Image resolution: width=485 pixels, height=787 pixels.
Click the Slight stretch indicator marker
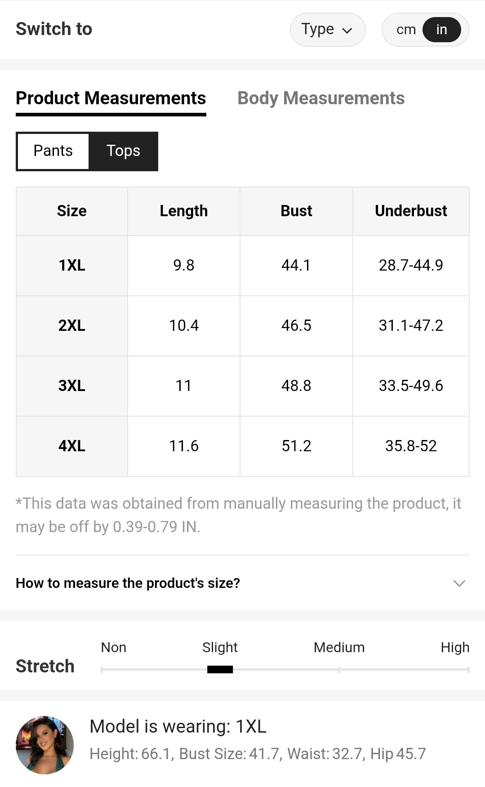[220, 670]
